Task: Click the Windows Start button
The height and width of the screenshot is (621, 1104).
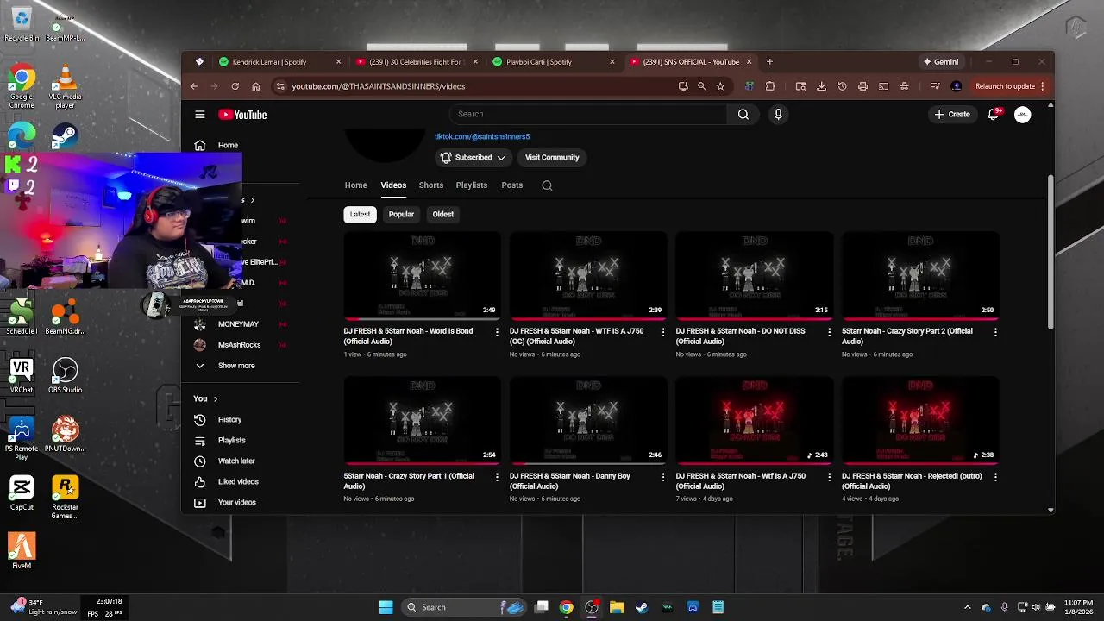Action: (386, 607)
